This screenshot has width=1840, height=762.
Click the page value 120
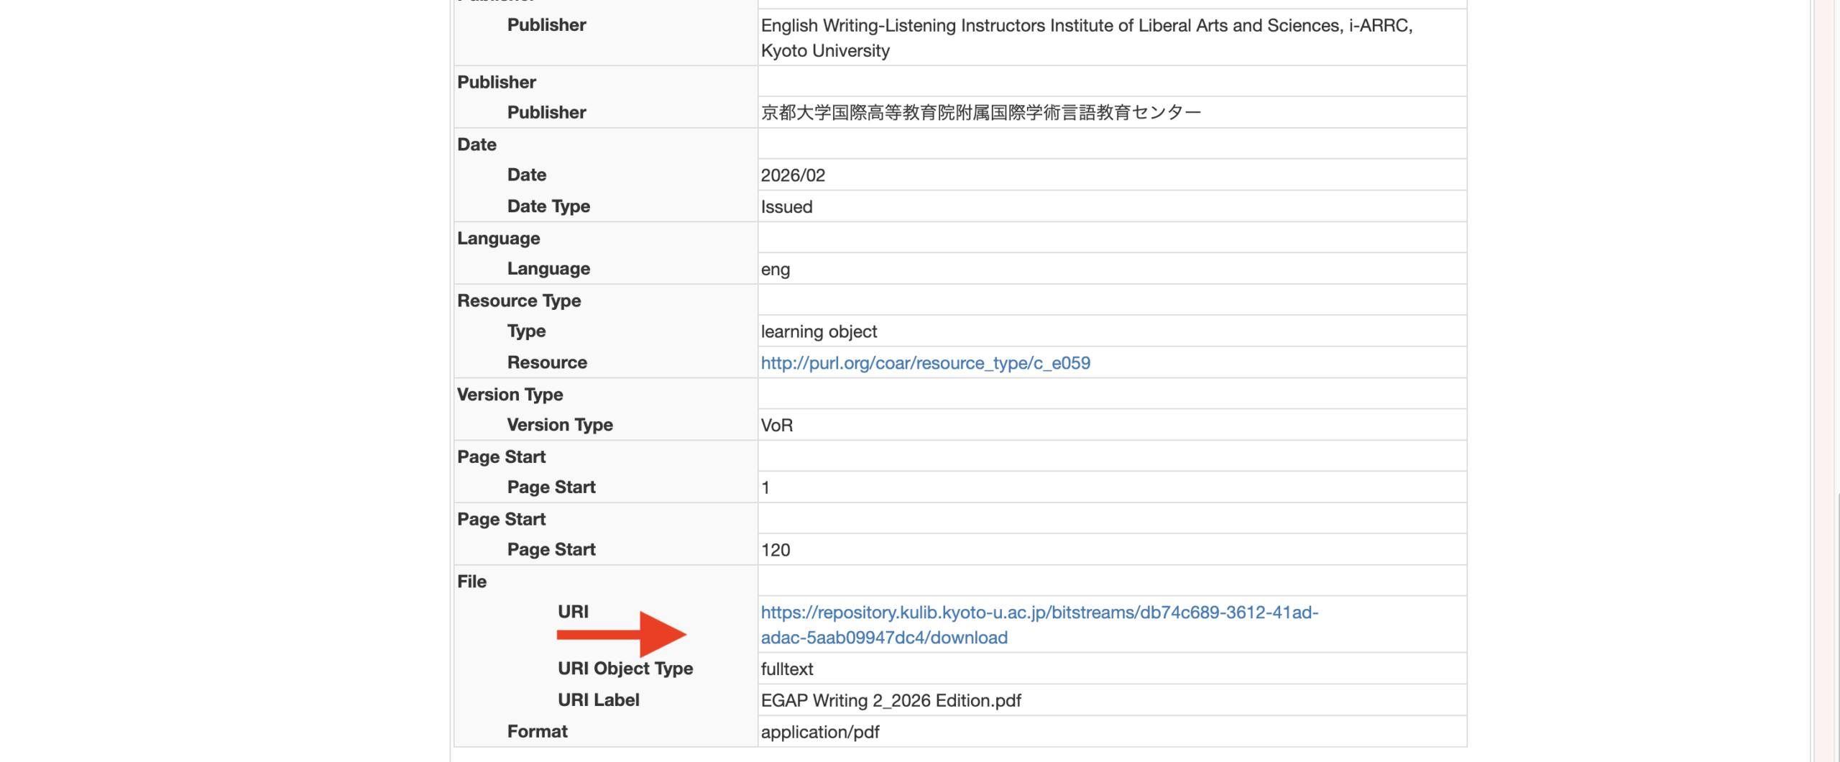coord(776,550)
